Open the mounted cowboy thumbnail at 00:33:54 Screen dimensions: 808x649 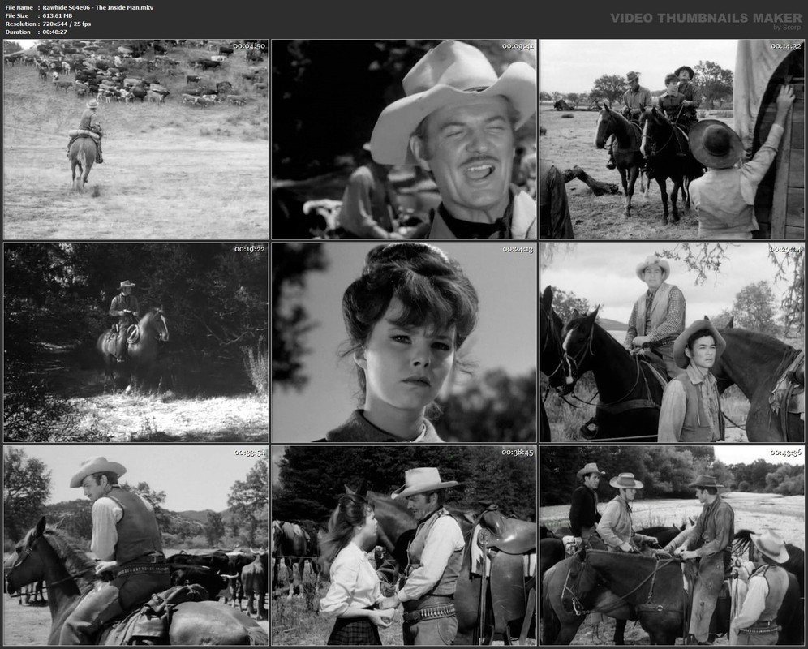click(135, 545)
